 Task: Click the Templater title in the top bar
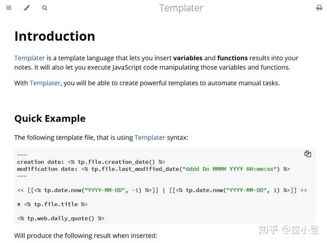pos(181,8)
